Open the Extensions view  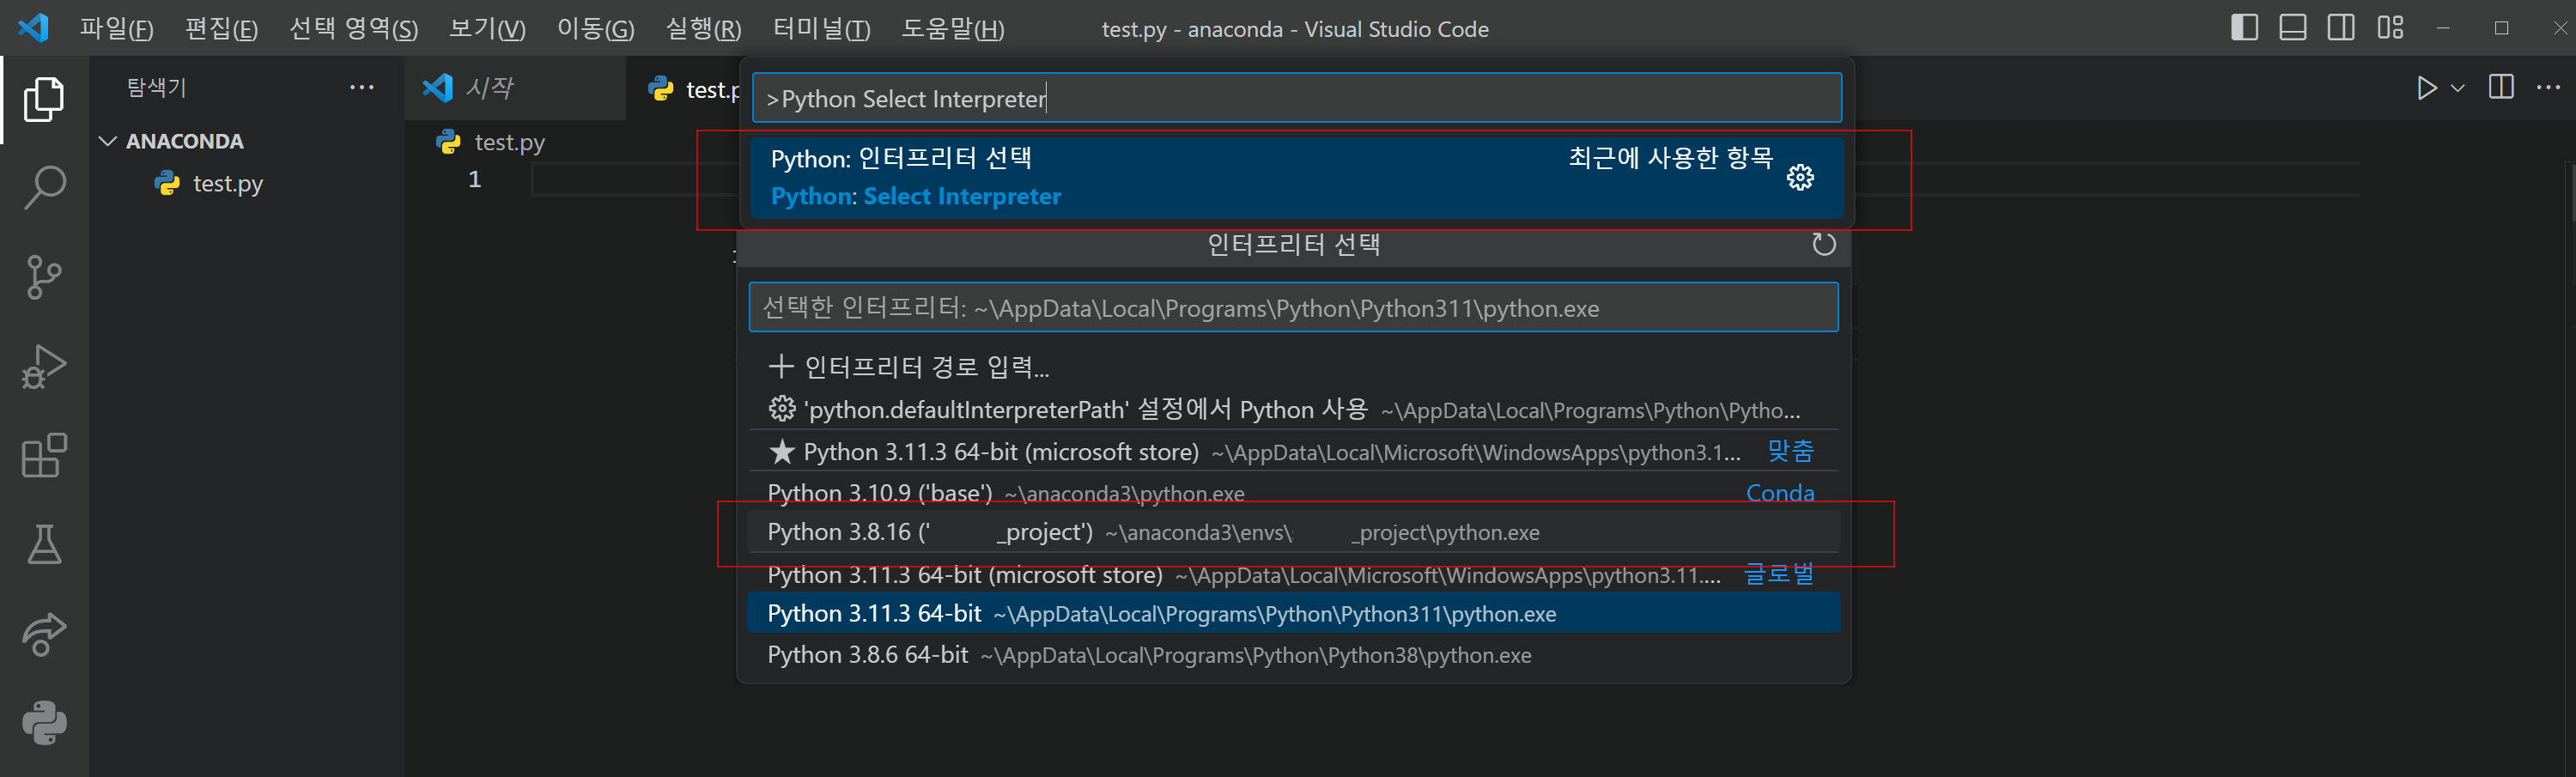[x=44, y=455]
